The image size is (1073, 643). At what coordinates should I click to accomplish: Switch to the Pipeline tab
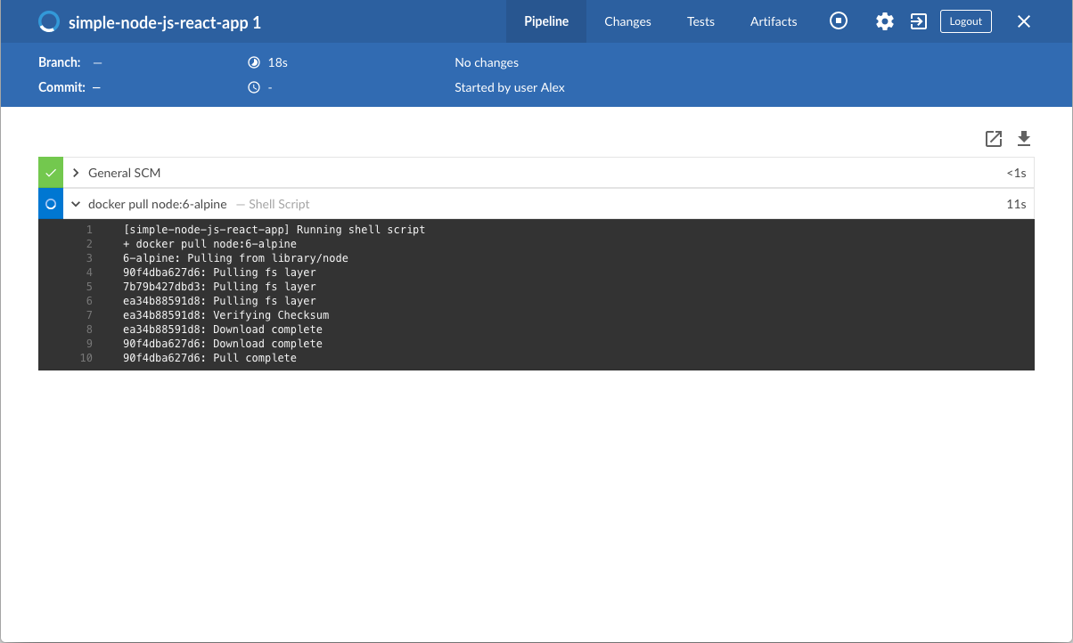click(546, 21)
